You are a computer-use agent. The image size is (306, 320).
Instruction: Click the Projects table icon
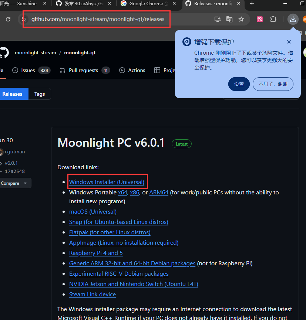[157, 71]
